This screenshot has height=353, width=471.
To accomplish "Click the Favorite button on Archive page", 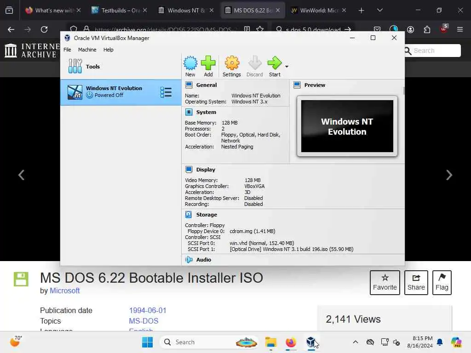I will [x=385, y=283].
